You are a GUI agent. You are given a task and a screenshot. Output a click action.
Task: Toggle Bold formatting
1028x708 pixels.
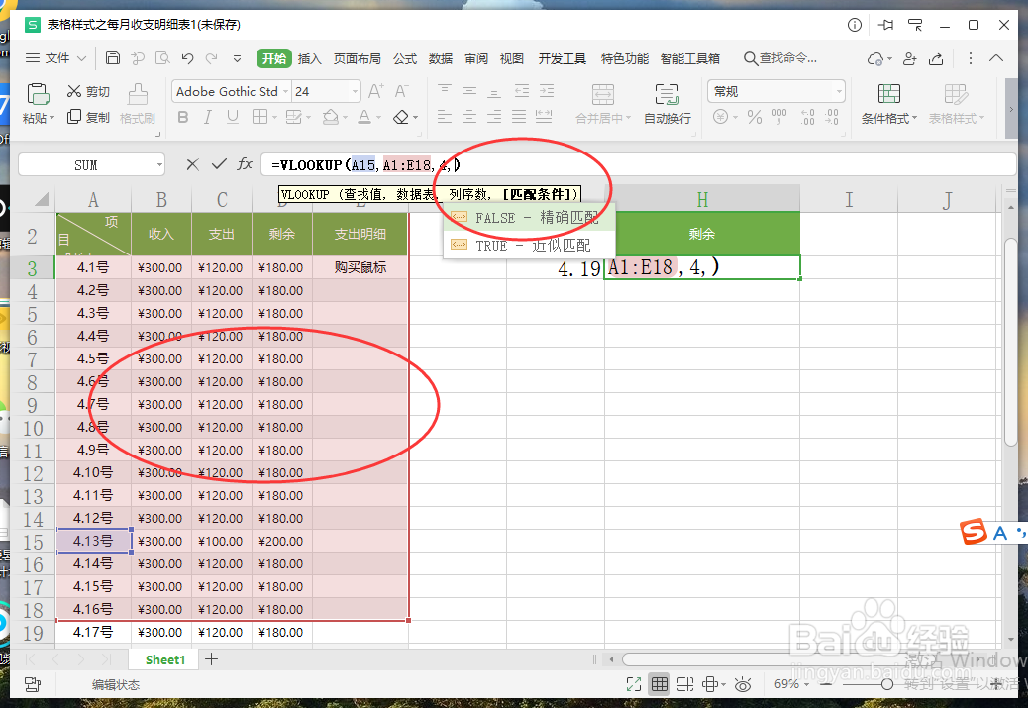pyautogui.click(x=182, y=116)
